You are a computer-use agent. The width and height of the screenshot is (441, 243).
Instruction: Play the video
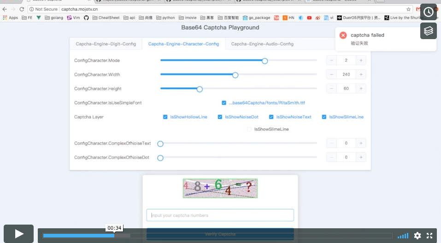[18, 234]
